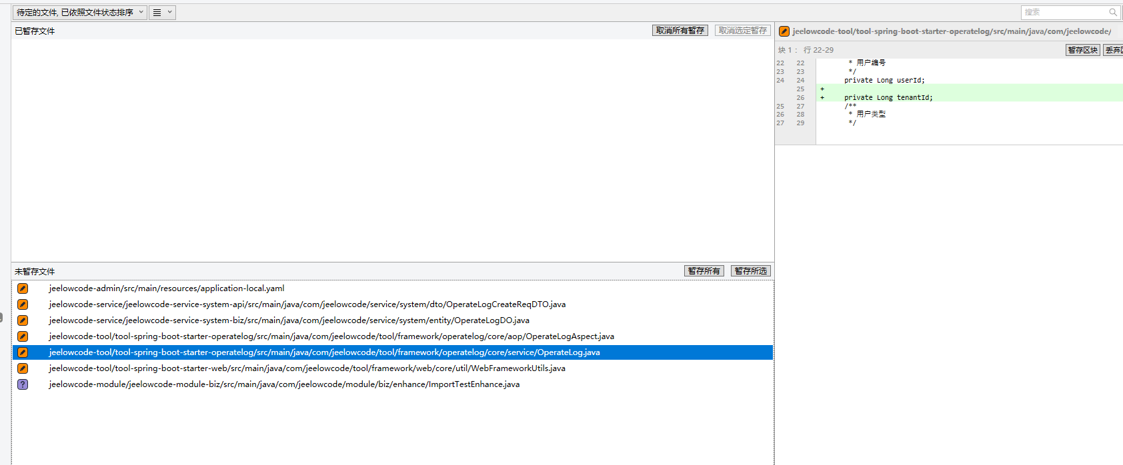
Task: Select the application-local.yaml file entry
Action: click(167, 288)
